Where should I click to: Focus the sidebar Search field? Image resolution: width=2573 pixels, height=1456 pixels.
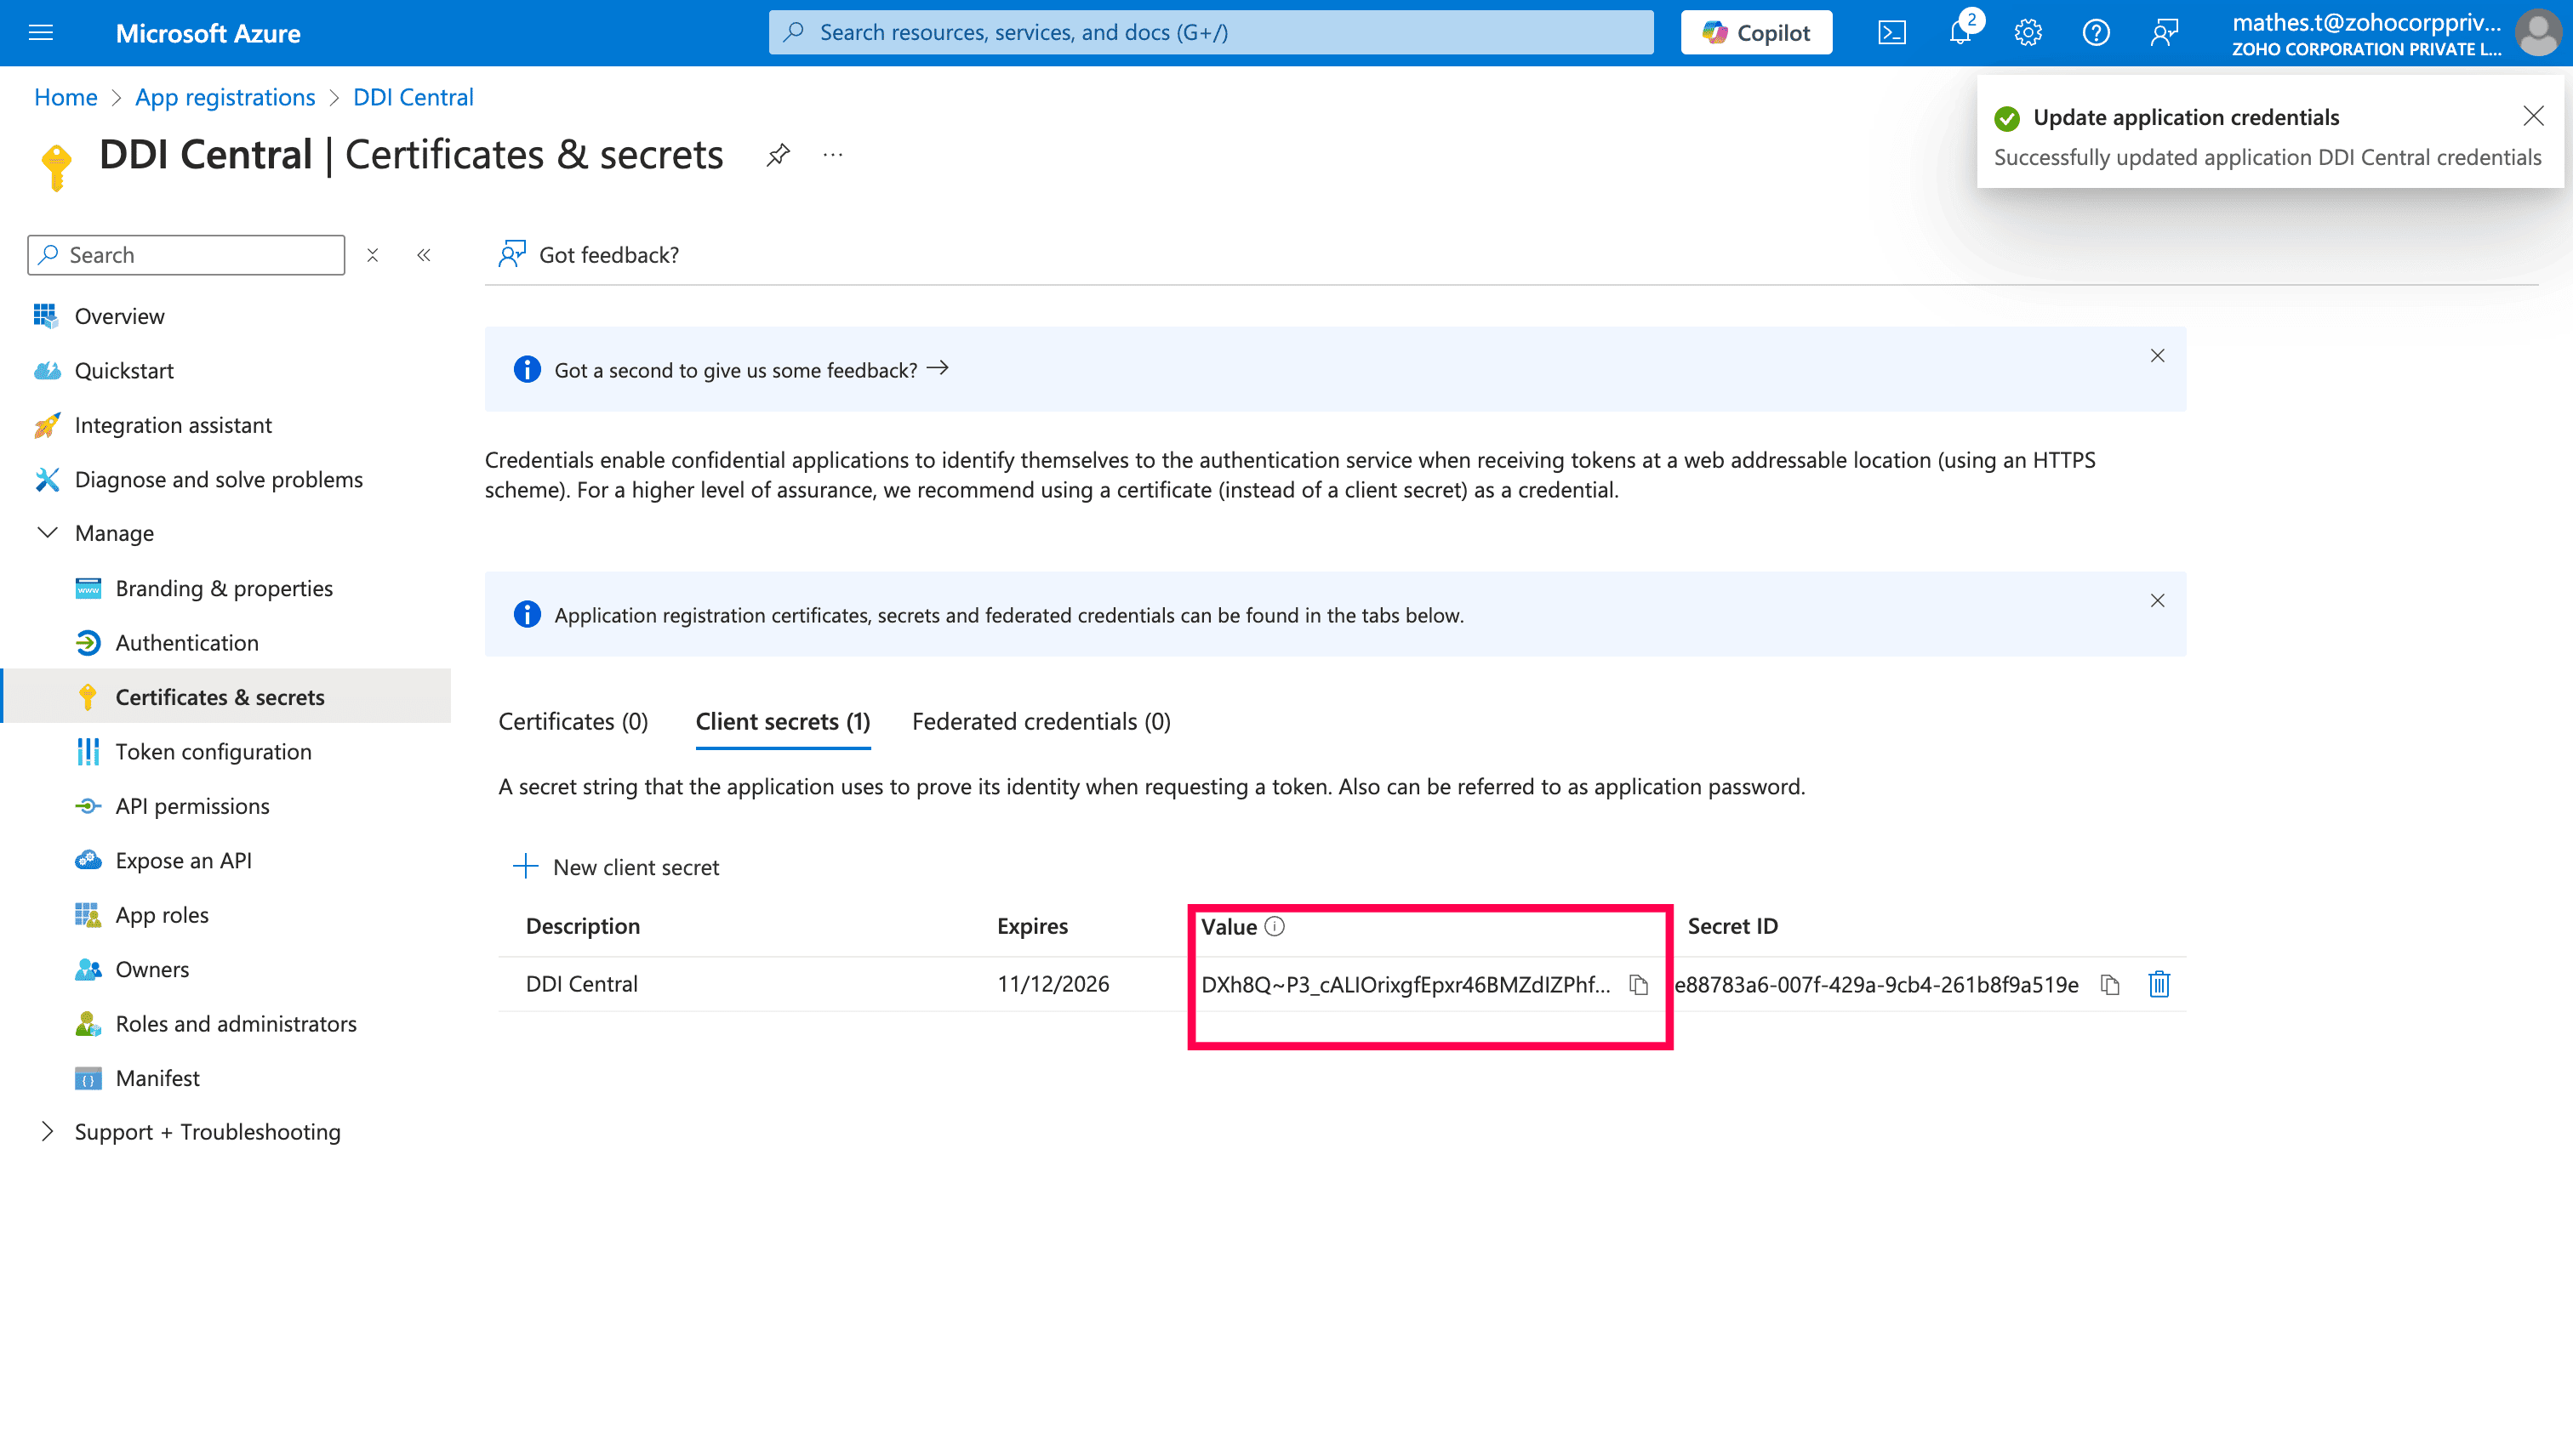[186, 255]
